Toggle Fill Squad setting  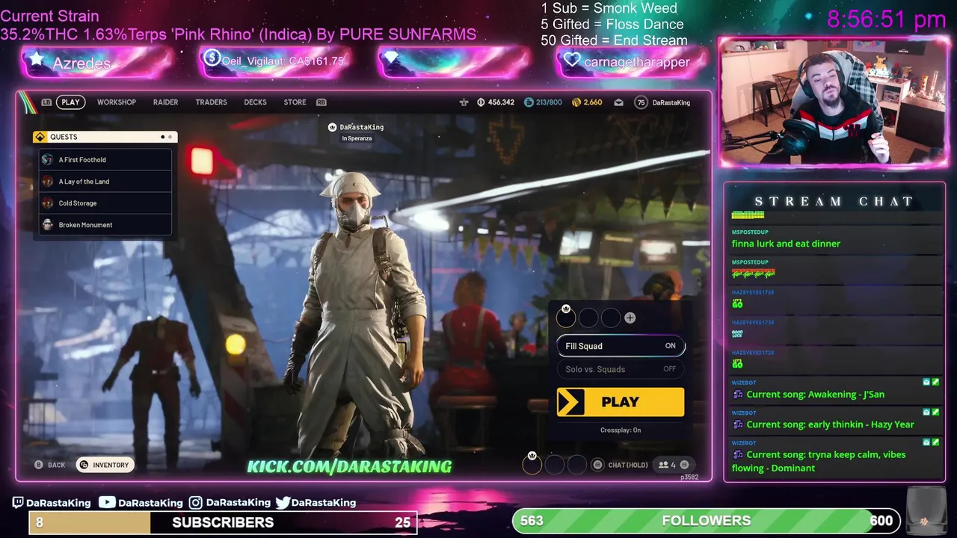click(x=621, y=346)
